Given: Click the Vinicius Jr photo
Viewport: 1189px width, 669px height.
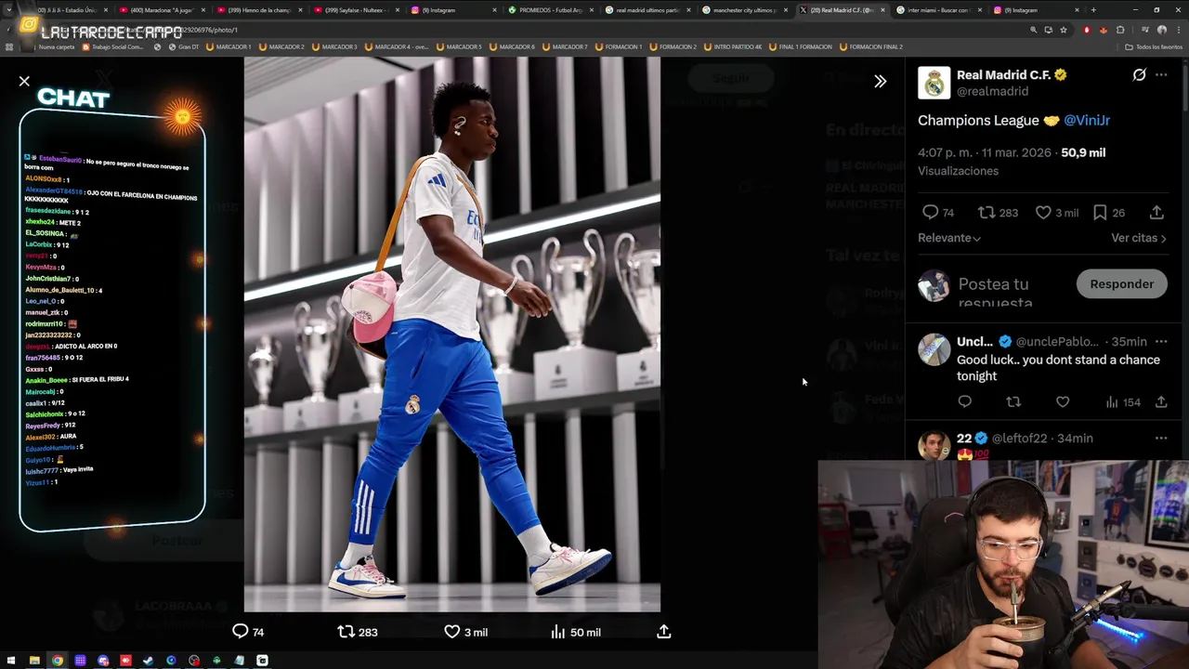Looking at the screenshot, I should [452, 334].
